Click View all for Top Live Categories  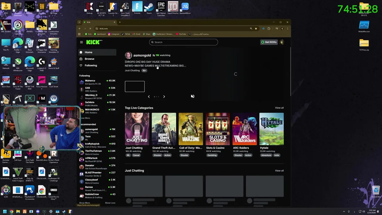(x=279, y=108)
